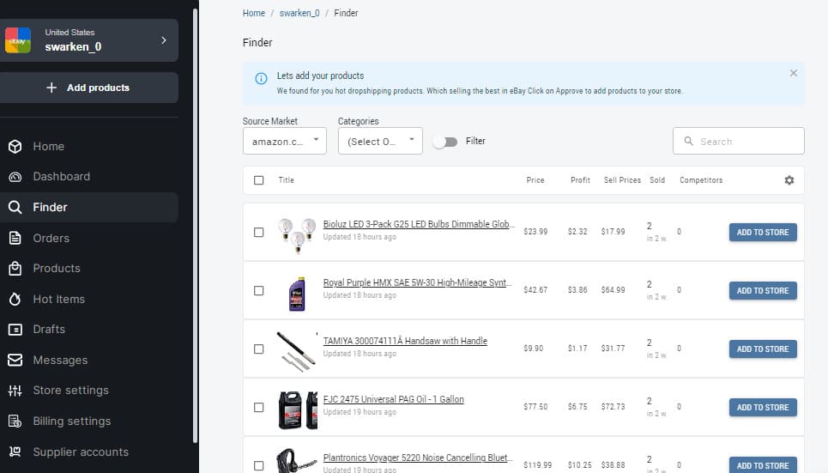Click the Store settings sliders icon
828x473 pixels.
pyautogui.click(x=15, y=391)
